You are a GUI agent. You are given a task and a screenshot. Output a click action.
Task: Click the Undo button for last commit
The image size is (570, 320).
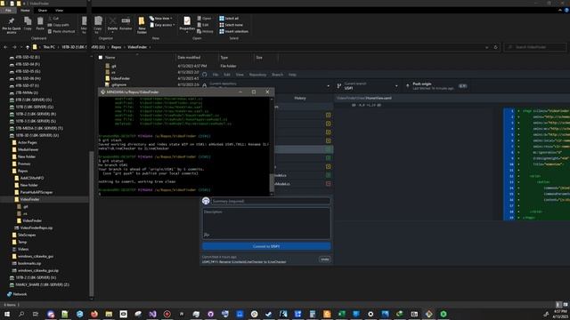[324, 259]
